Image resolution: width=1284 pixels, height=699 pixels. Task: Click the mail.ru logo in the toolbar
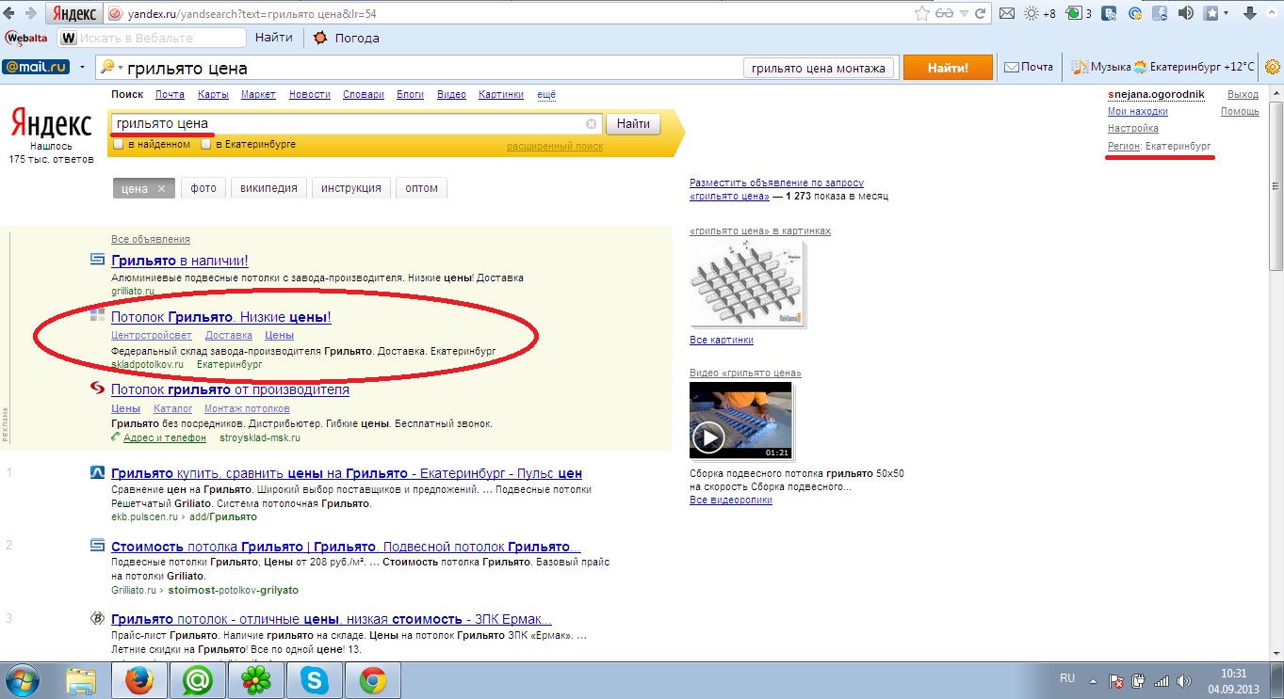38,68
